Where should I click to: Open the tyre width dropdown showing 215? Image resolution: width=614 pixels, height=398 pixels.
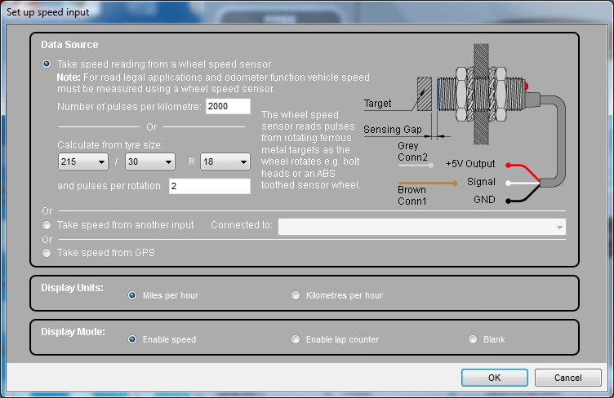tap(82, 162)
